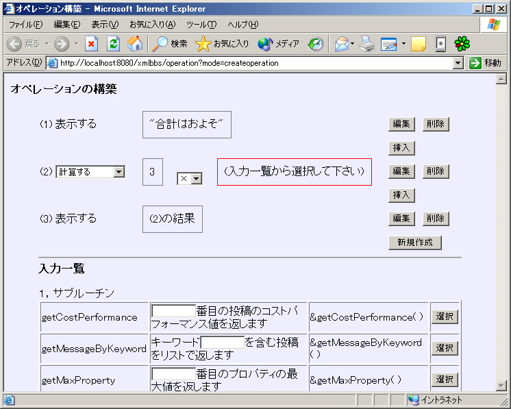Click 選択 button for getMessageByKeyword
The image size is (511, 409).
pyautogui.click(x=445, y=348)
